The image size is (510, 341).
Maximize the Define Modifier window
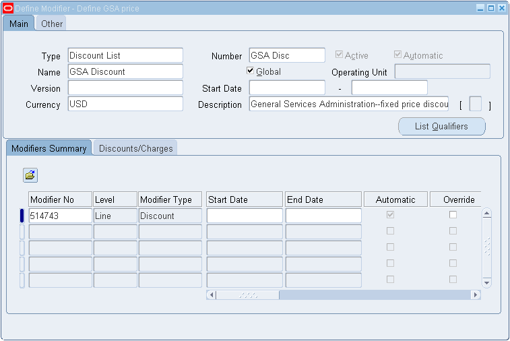(491, 8)
